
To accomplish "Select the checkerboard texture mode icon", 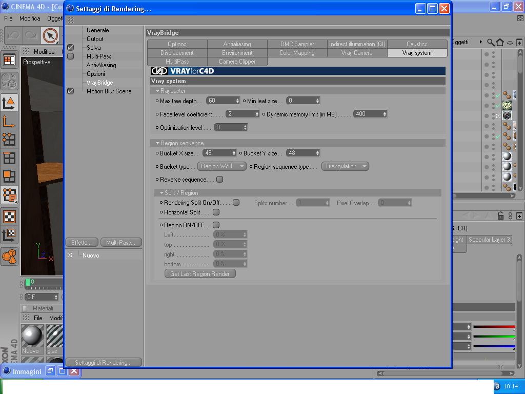I will coord(9,217).
